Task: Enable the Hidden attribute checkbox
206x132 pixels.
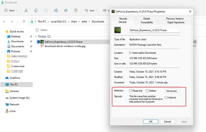Action: pos(147,91)
